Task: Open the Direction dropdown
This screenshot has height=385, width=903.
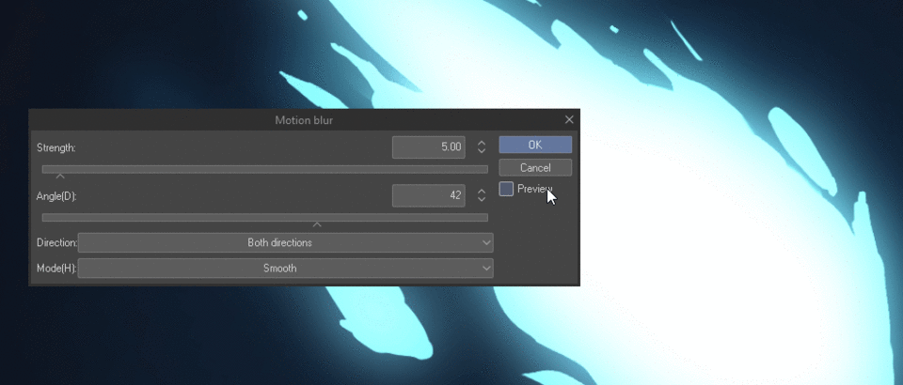Action: click(x=286, y=242)
